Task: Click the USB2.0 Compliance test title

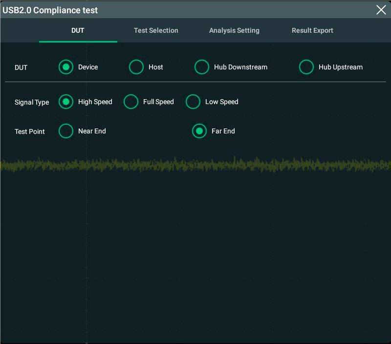Action: pos(50,10)
